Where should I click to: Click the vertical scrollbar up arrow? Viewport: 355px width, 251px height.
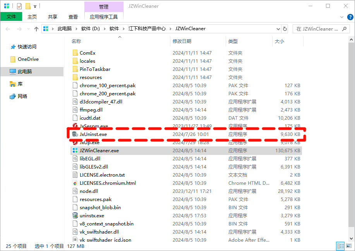(x=351, y=40)
